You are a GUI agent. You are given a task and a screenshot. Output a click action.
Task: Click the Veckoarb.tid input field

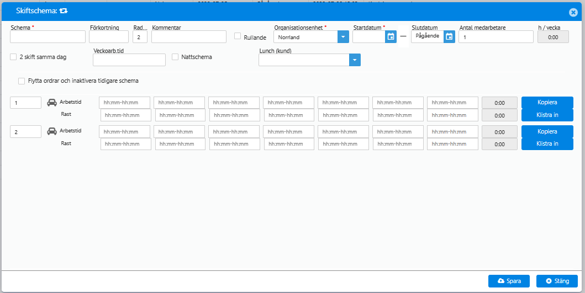click(x=129, y=60)
